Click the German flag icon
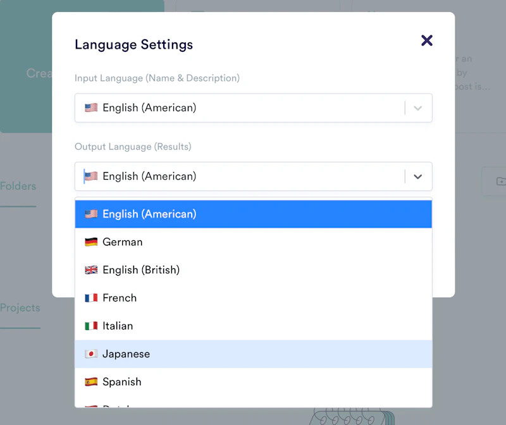The image size is (506, 425). pos(91,242)
